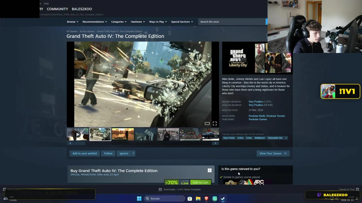This screenshot has height=203, width=362.
Task: Open Friends & Chat
Action: [349, 189]
